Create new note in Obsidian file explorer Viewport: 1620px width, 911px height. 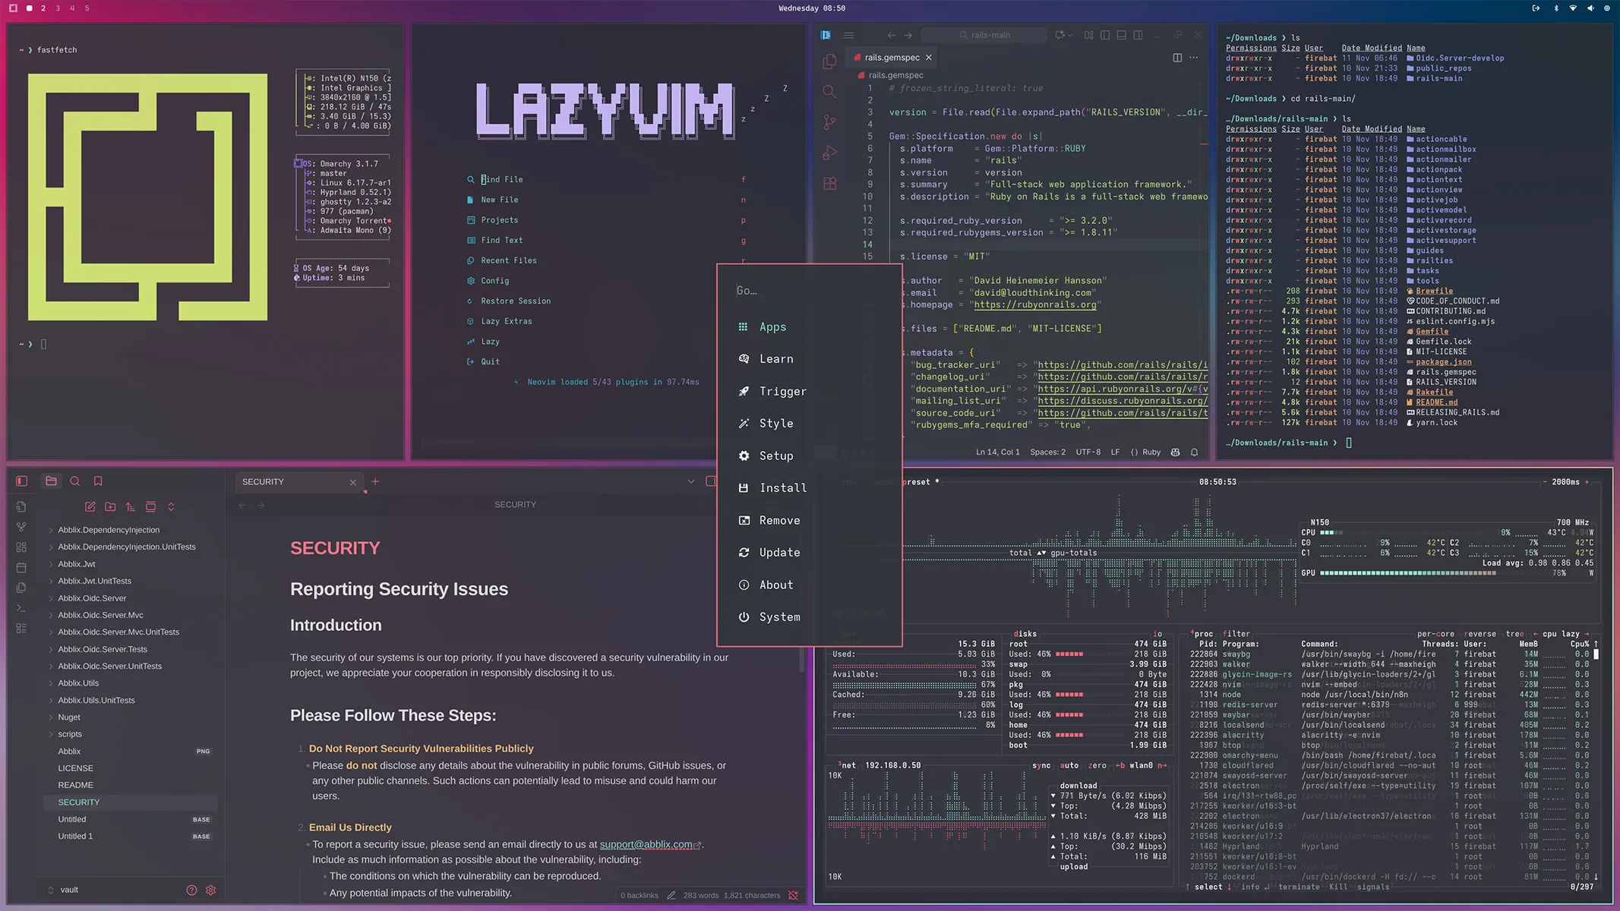click(x=90, y=506)
